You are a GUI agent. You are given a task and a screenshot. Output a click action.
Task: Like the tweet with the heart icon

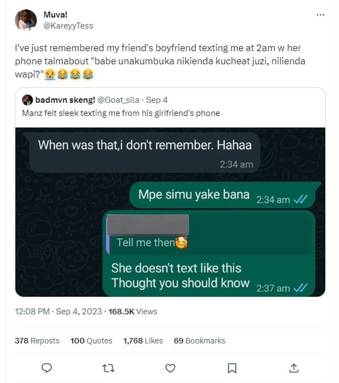point(170,368)
